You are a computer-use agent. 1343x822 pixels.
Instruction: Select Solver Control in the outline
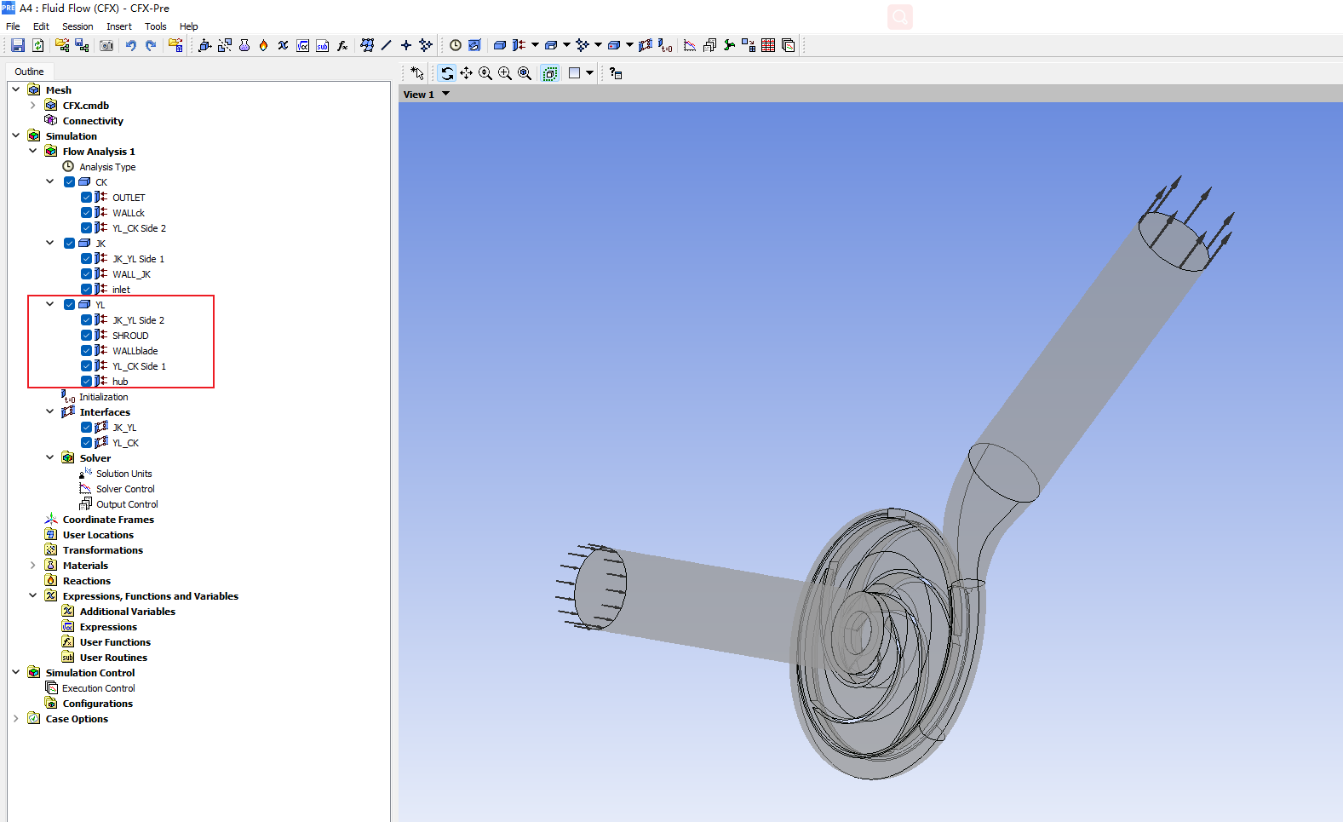coord(125,489)
